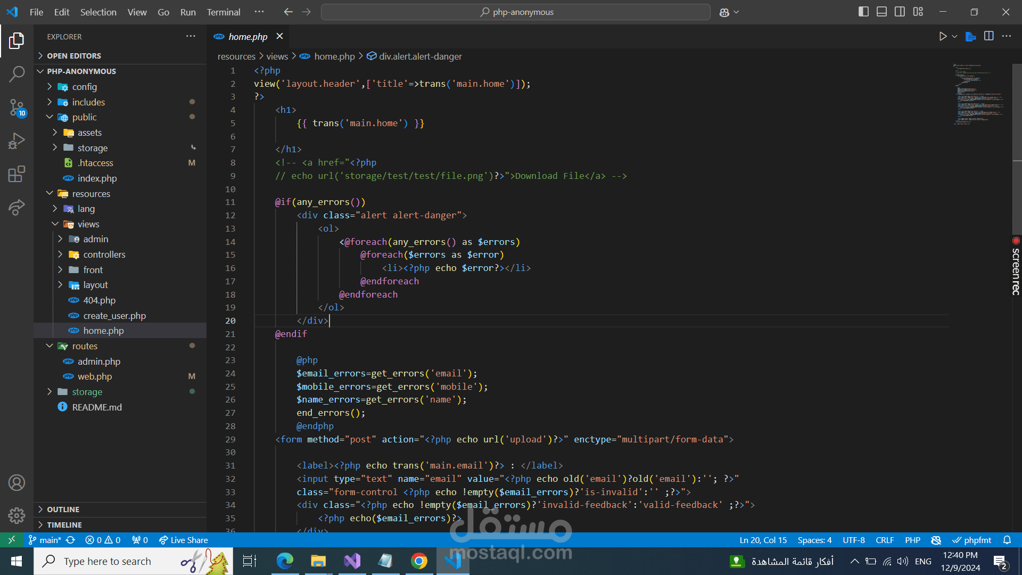Open the Terminal menu
Image resolution: width=1022 pixels, height=575 pixels.
[223, 12]
